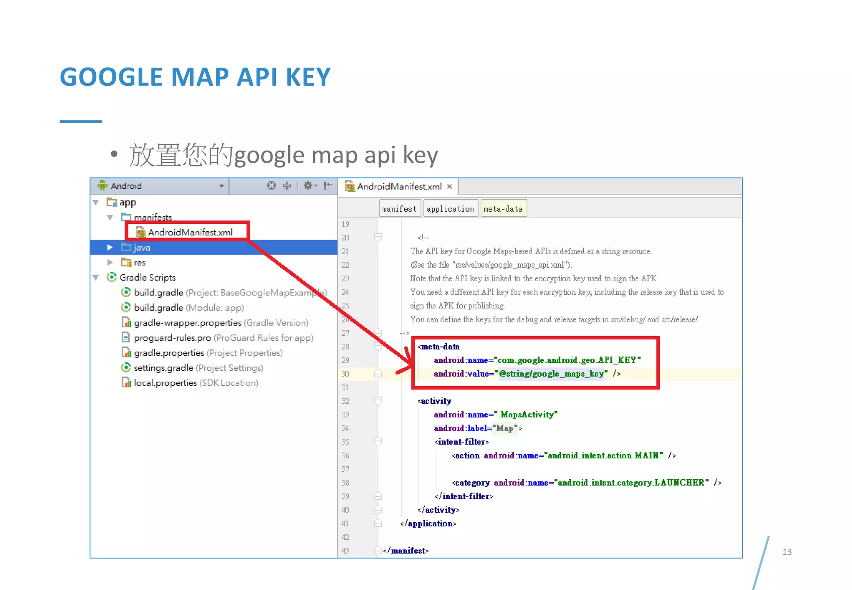The image size is (852, 590).
Task: Click com.google.android.geo.API_KEY text
Action: point(567,360)
